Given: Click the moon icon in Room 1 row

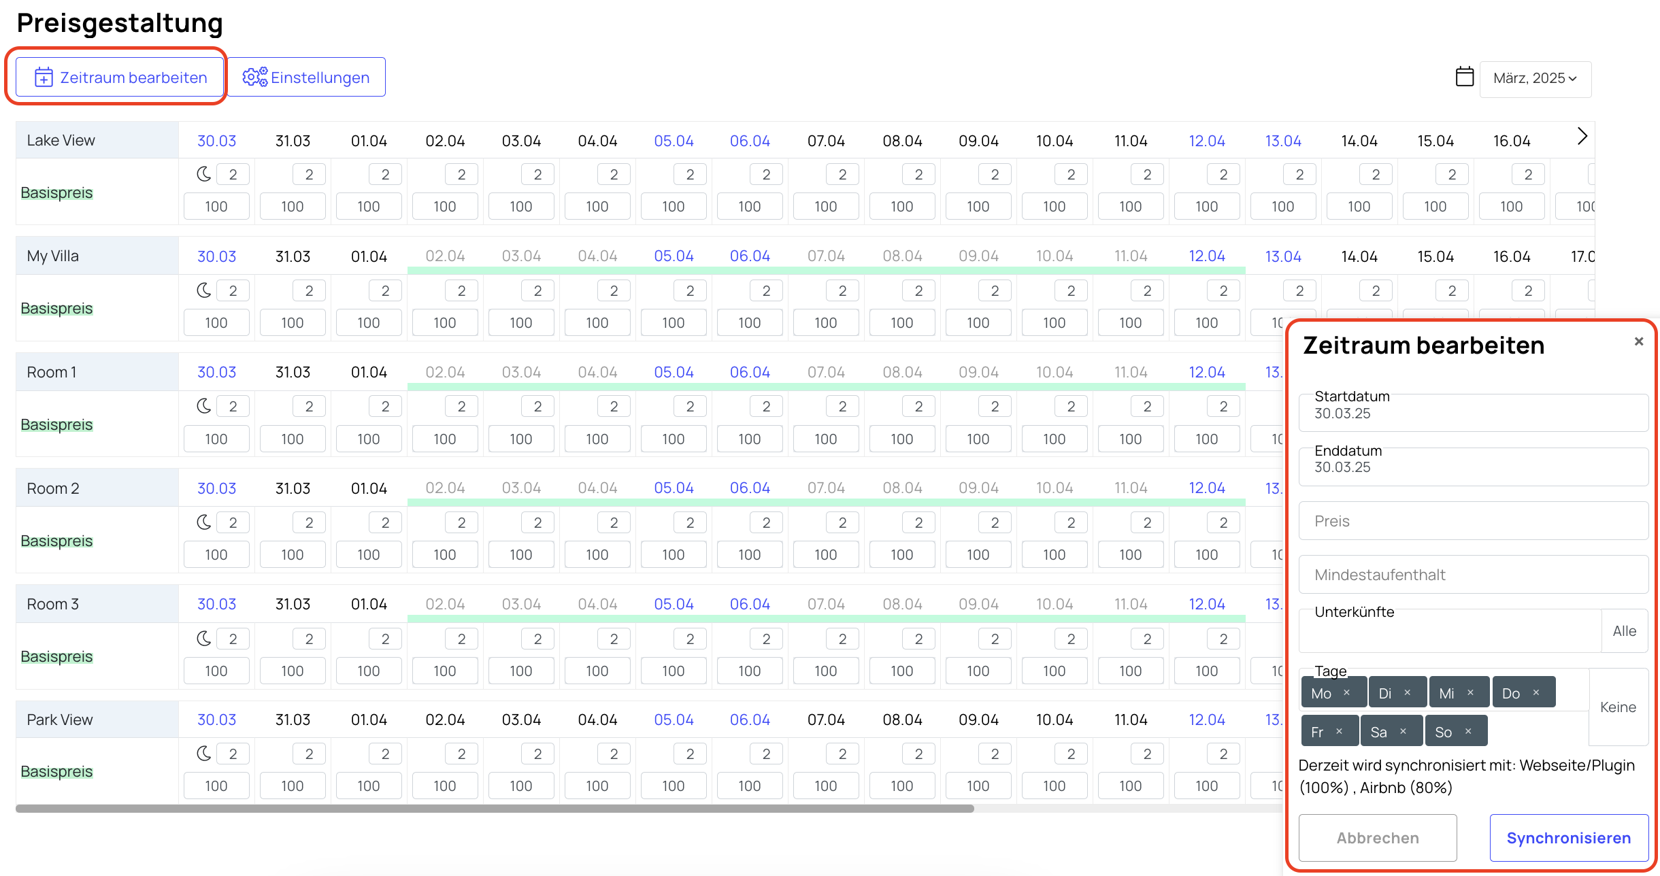Looking at the screenshot, I should click(x=203, y=406).
